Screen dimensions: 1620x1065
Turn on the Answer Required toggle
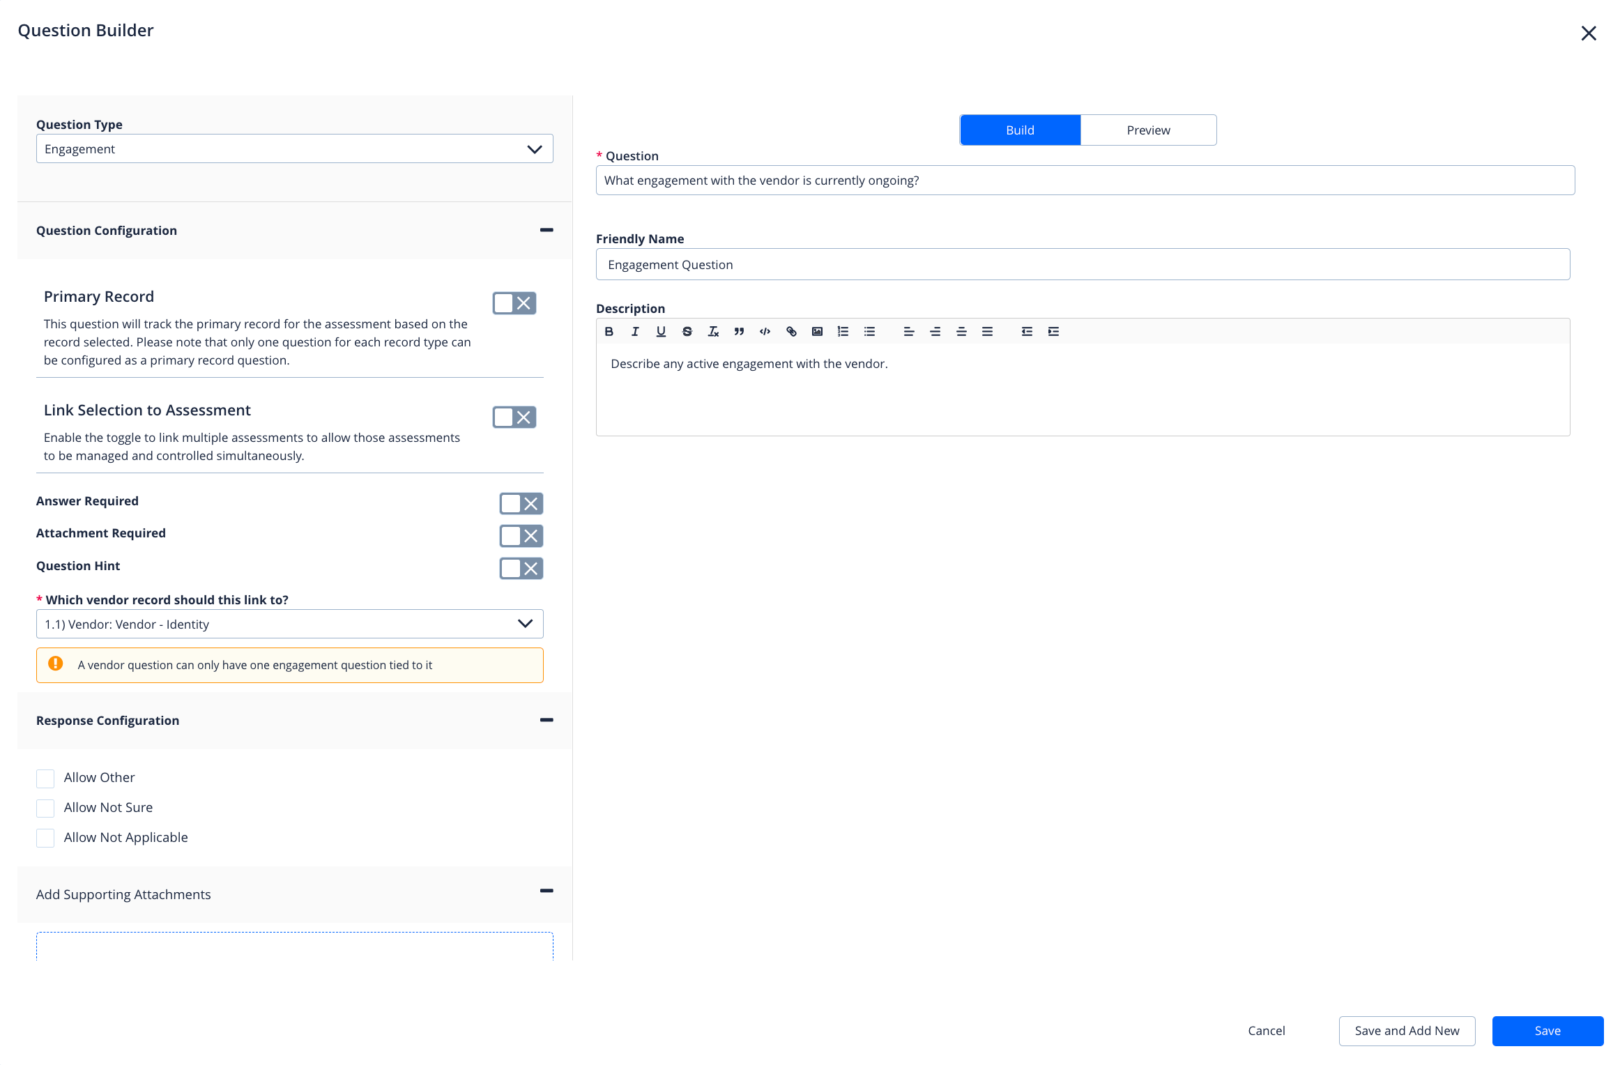coord(521,503)
